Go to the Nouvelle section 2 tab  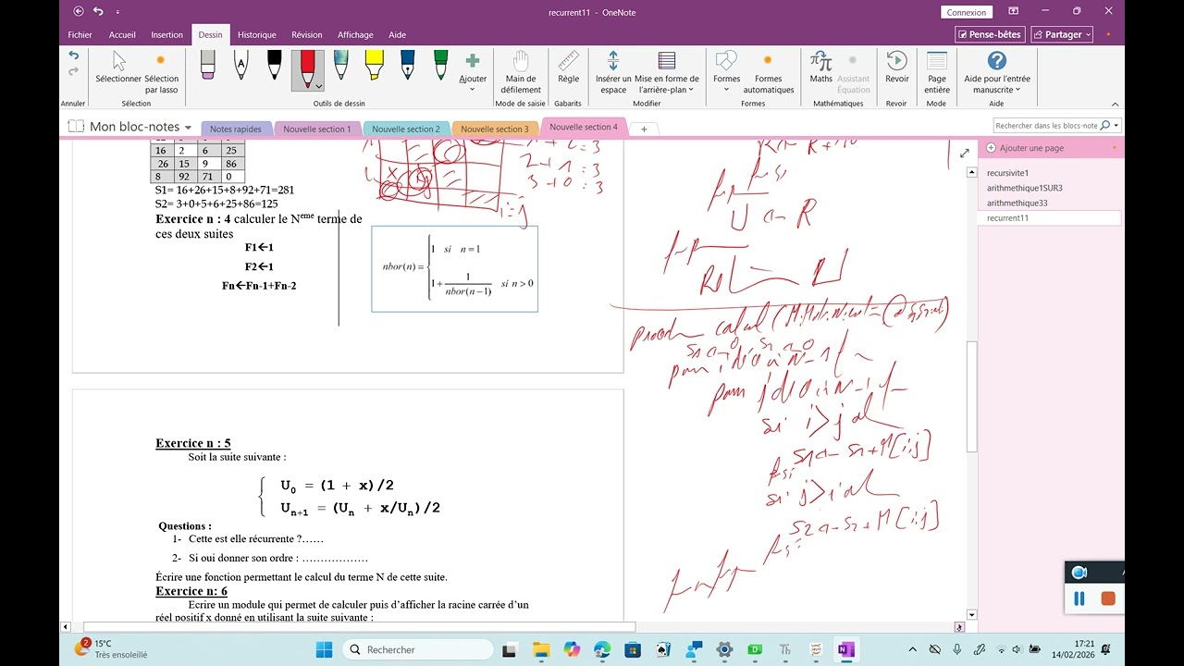click(406, 129)
